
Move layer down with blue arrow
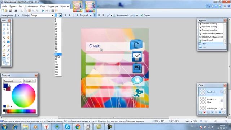click(220, 112)
